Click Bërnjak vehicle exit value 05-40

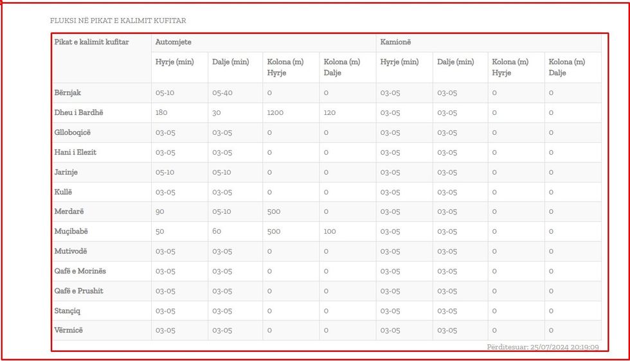(222, 92)
